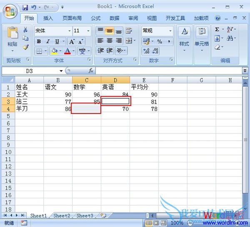Open the 视图 tab
The height and width of the screenshot is (227, 250).
click(152, 18)
